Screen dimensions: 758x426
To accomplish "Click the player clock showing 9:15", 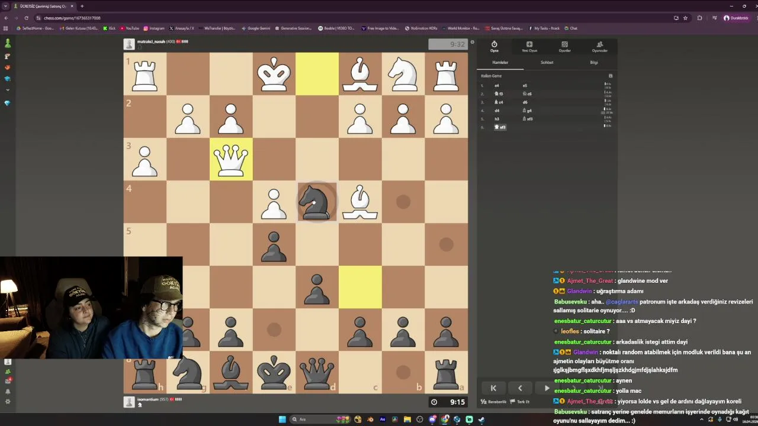I will point(448,402).
